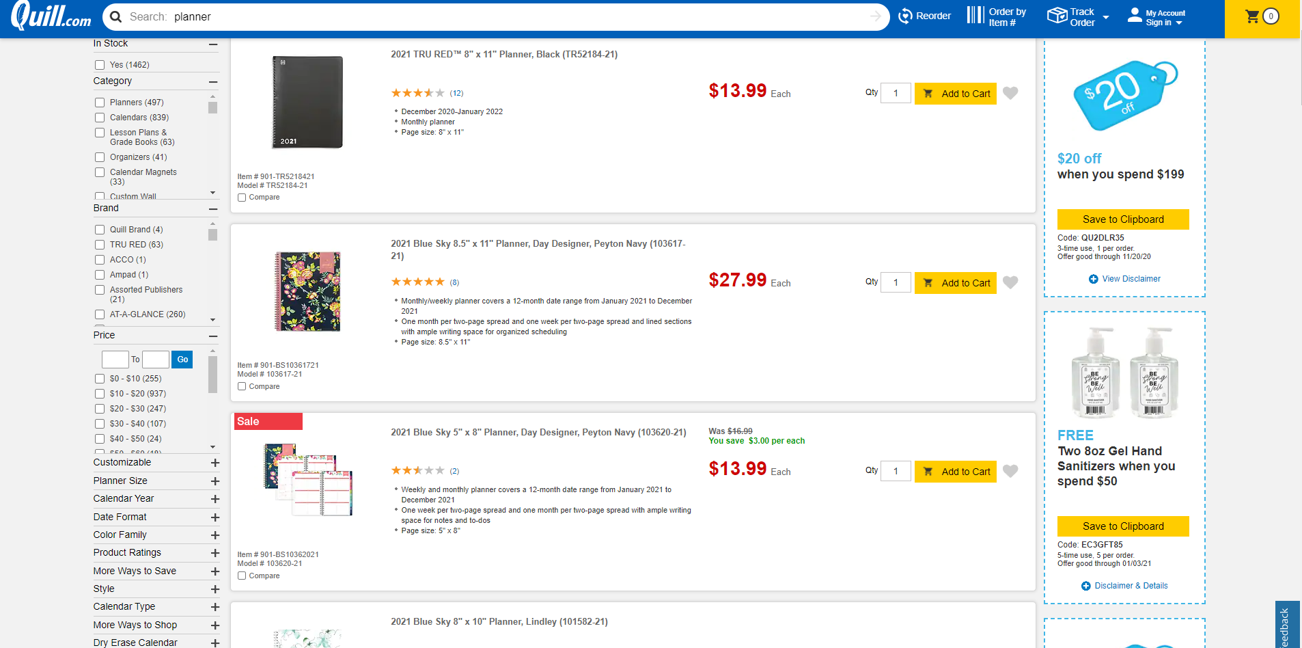
Task: Collapse the Brand filter section
Action: 213,208
